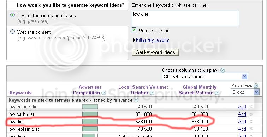This screenshot has height=137, width=267.
Task: Select Descriptive words or phrases radio button
Action: (12, 15)
